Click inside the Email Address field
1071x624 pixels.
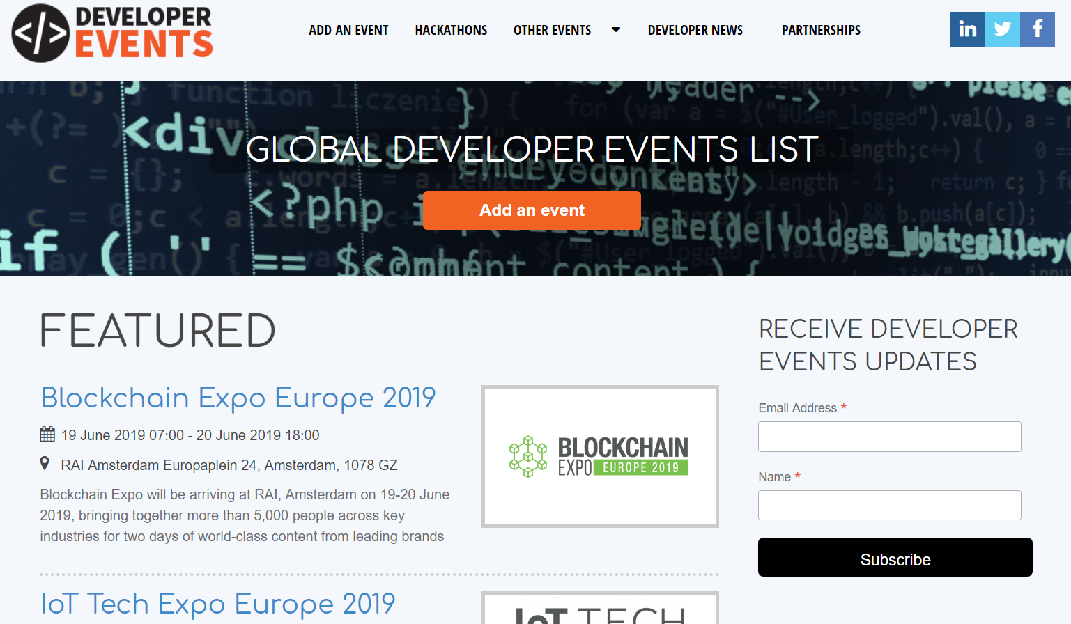coord(889,436)
